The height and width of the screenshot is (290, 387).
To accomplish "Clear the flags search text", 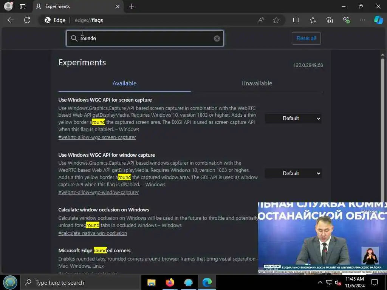I will coord(217,39).
